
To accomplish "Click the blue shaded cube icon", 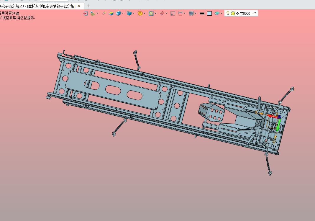I will pyautogui.click(x=118, y=14).
